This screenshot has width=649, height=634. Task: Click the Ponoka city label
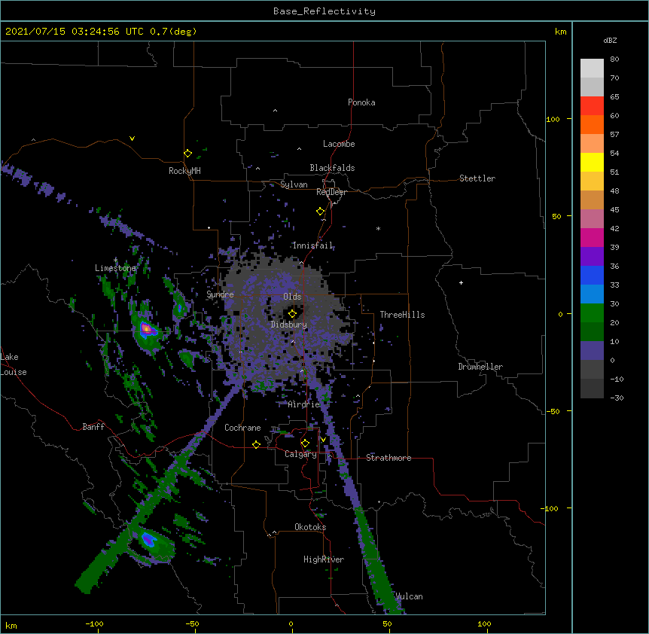tap(361, 102)
